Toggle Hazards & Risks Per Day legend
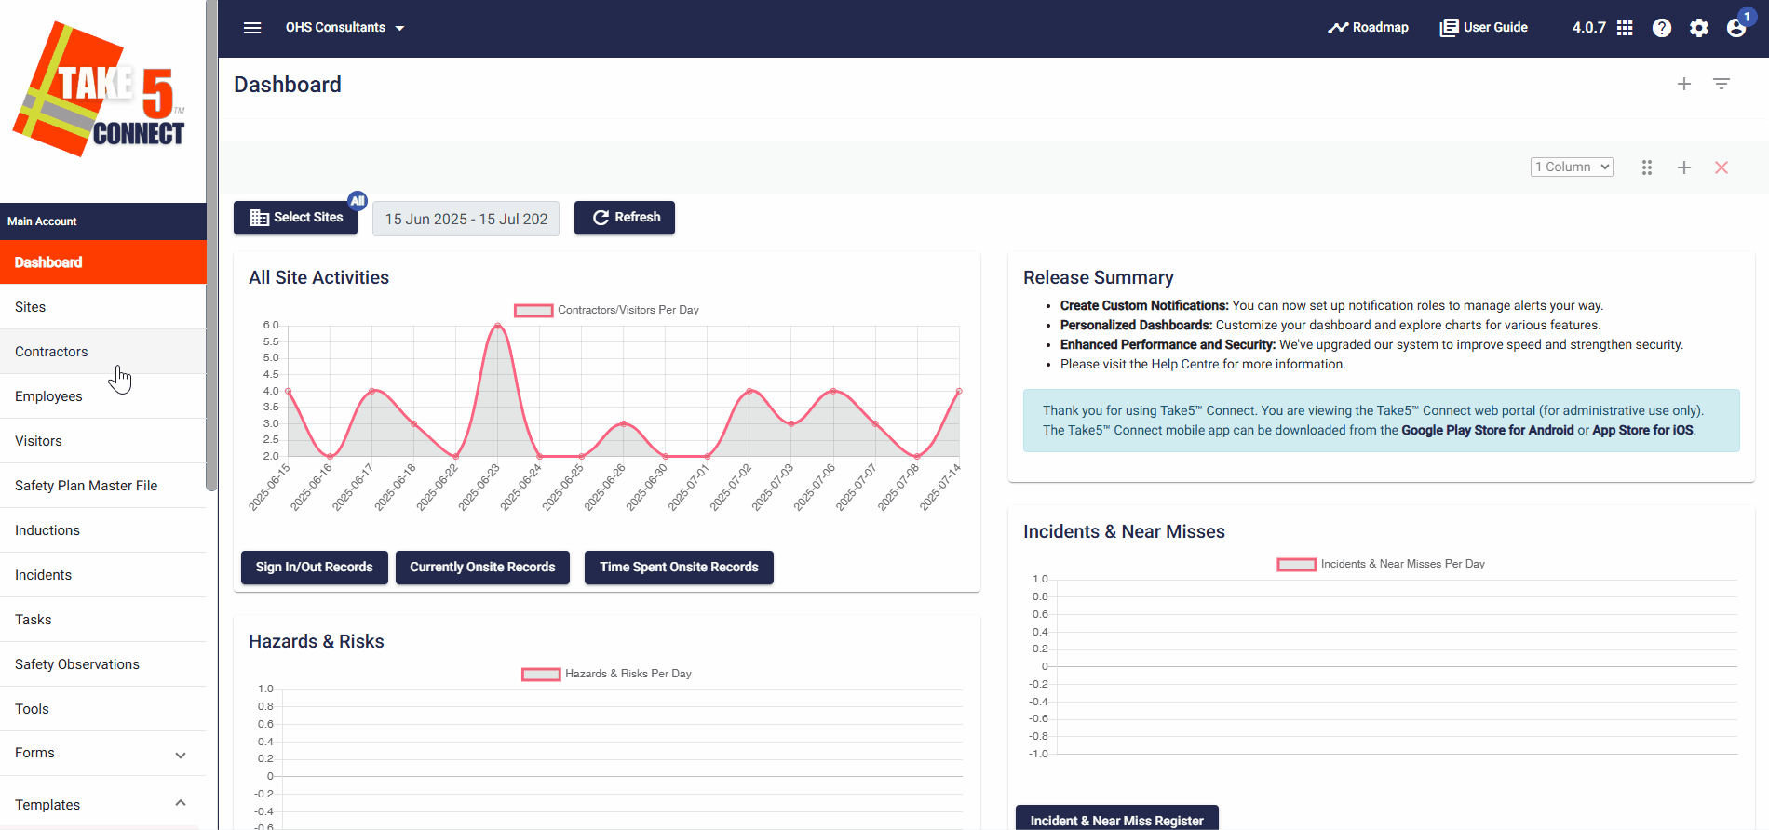The width and height of the screenshot is (1769, 830). point(606,674)
